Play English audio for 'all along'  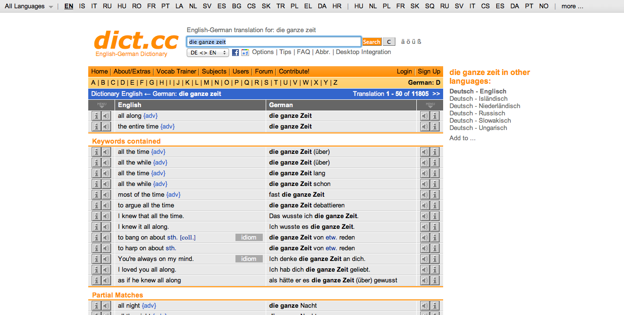(106, 116)
